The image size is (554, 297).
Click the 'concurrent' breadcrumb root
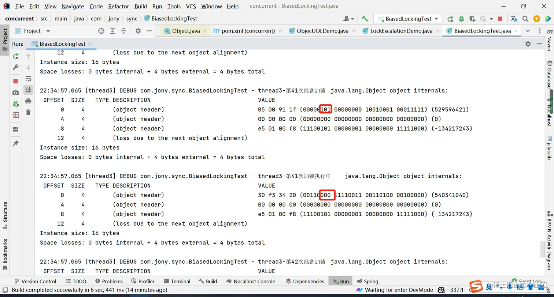coord(19,19)
